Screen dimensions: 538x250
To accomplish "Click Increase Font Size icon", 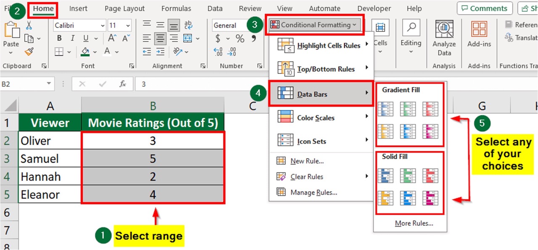I will [x=112, y=39].
